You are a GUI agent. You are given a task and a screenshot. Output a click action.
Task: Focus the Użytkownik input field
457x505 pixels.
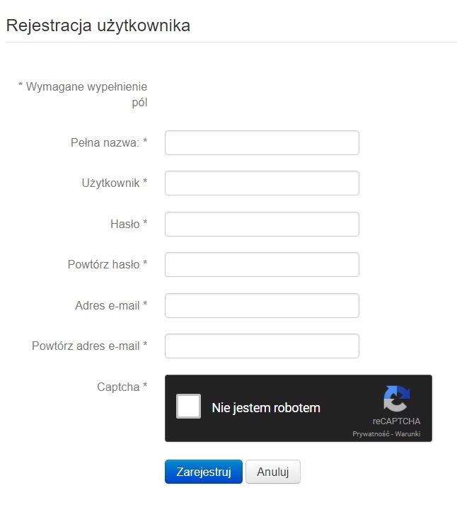point(262,183)
